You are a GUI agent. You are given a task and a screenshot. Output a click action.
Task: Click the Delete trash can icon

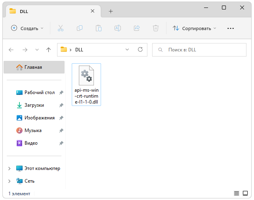coord(155,28)
